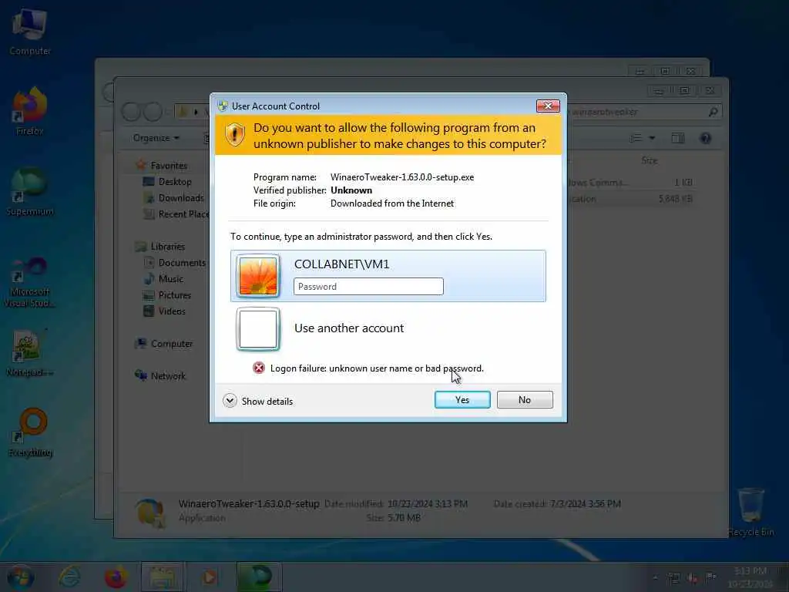The image size is (789, 592).
Task: Click Explorer search magnifier icon
Action: [x=713, y=112]
